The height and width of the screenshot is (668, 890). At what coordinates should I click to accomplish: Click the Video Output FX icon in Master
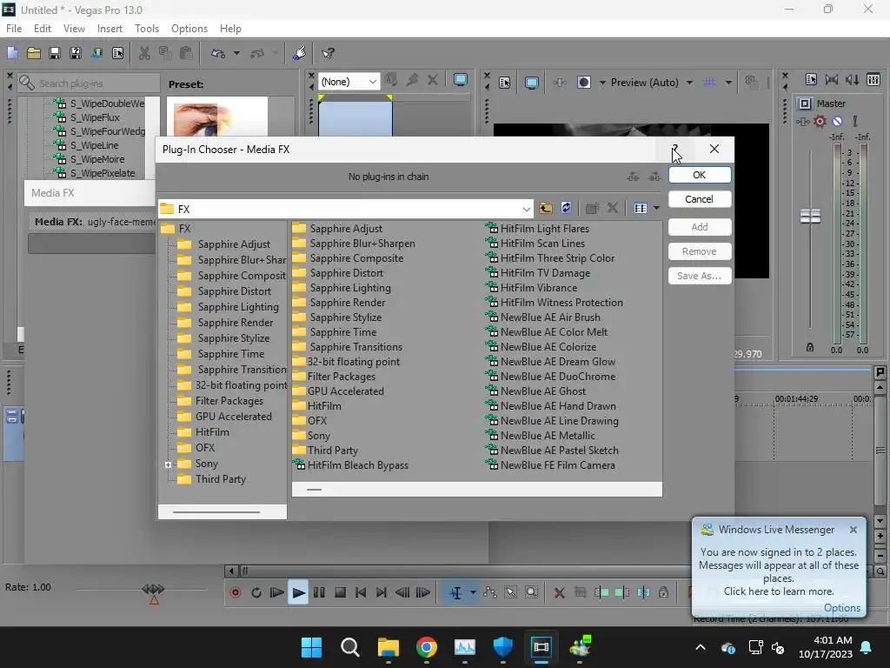(802, 121)
